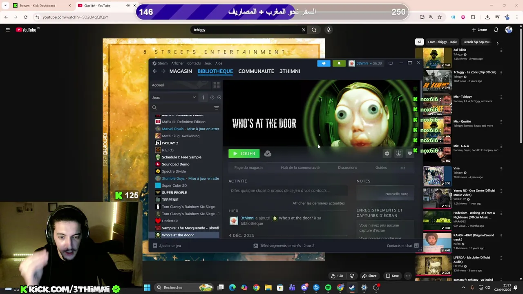Viewport: 523px width, 294px height.
Task: Add game to favorites heart icon
Action: coord(410,154)
